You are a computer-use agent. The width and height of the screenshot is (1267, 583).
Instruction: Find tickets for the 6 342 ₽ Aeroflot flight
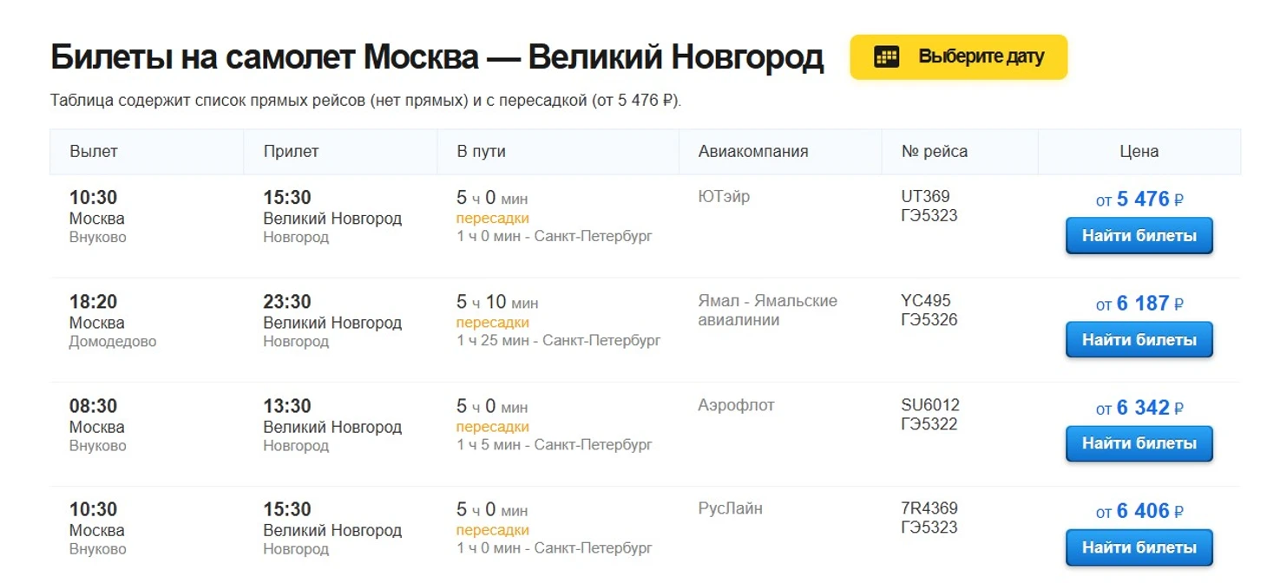click(x=1139, y=443)
